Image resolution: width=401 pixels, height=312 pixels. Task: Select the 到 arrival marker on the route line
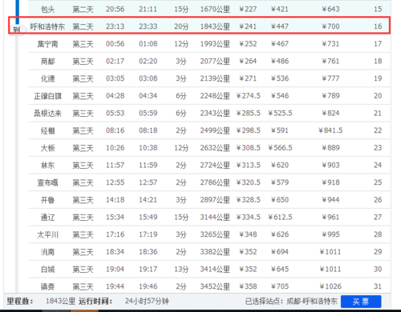[x=17, y=30]
